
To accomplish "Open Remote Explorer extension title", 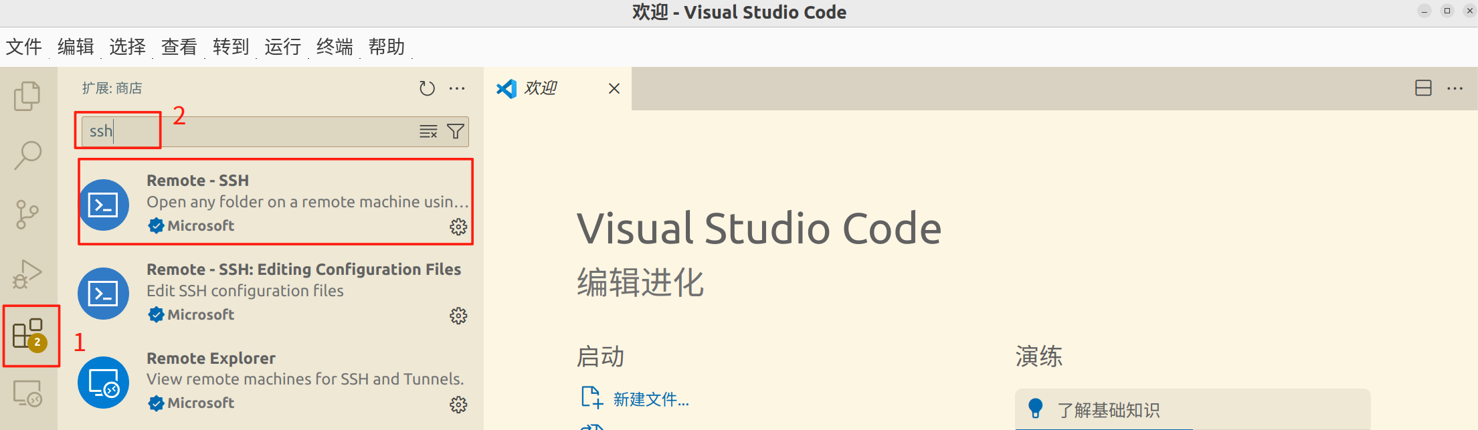I will click(211, 358).
